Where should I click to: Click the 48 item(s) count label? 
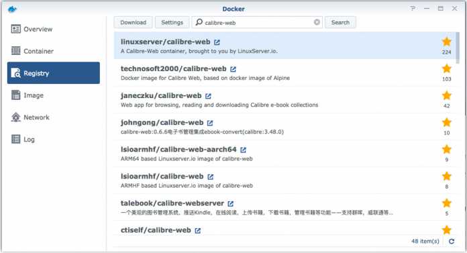425,242
